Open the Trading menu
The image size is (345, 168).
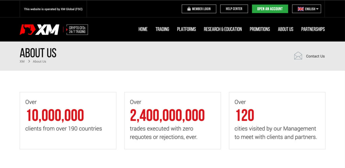[162, 29]
